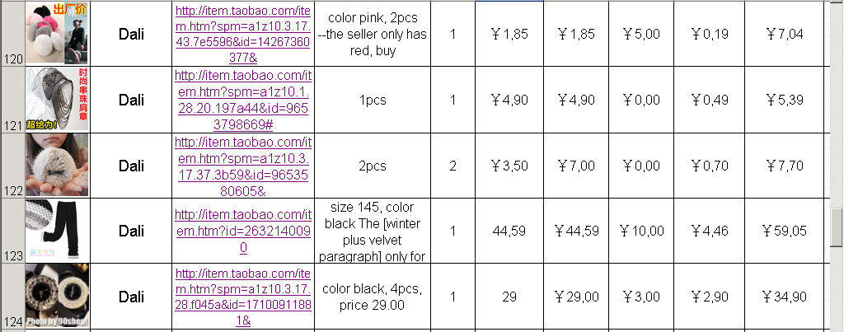
Task: Select row header 122
Action: 12,166
